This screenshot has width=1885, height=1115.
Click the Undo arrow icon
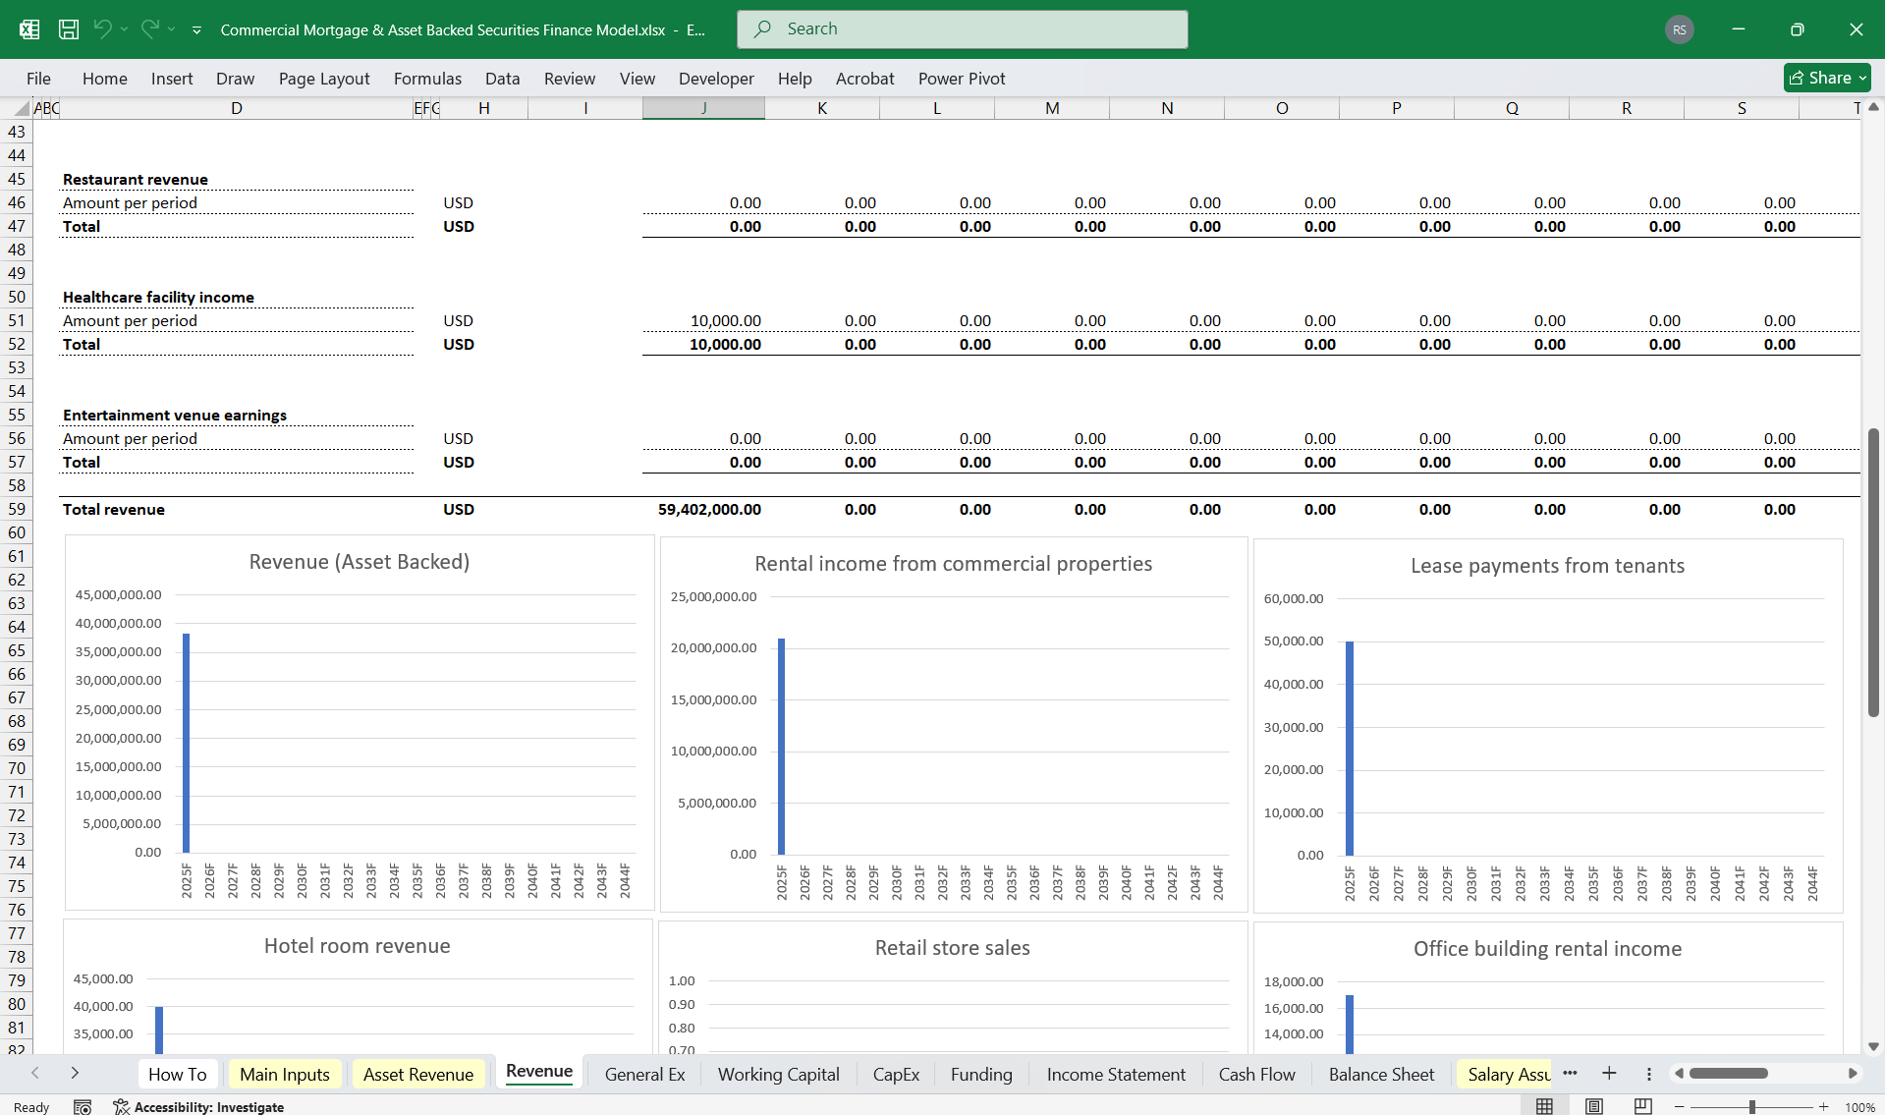click(102, 29)
